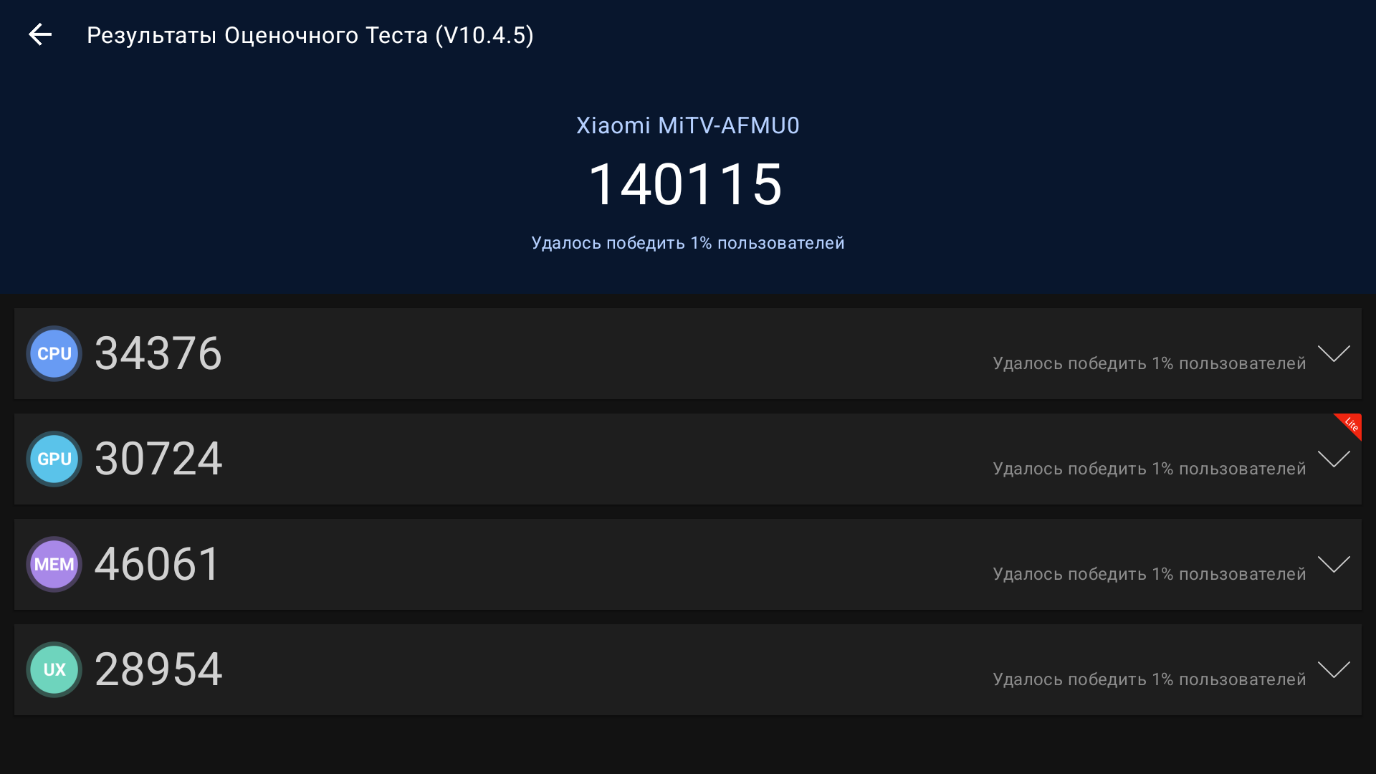This screenshot has height=774, width=1376.
Task: Click the GPU score 30724
Action: (x=158, y=459)
